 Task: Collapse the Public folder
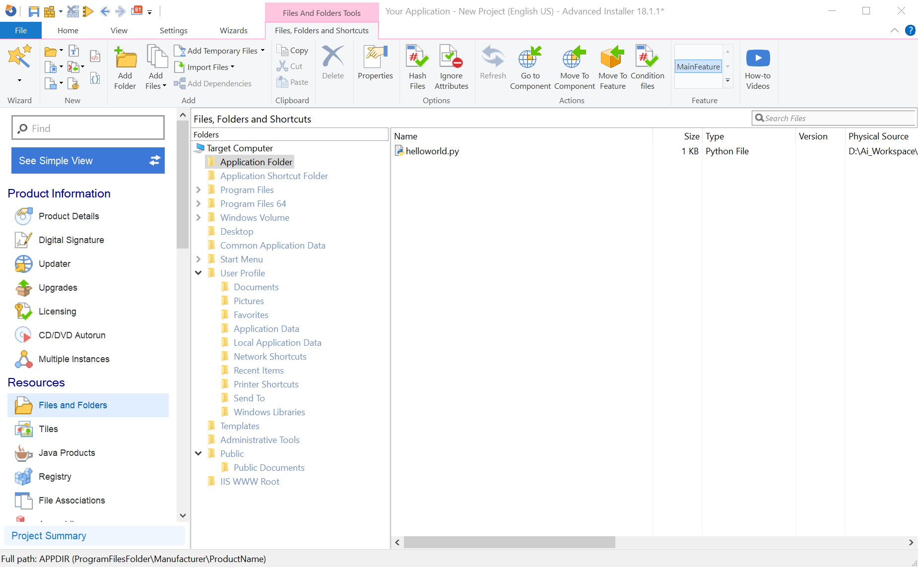[x=198, y=453]
